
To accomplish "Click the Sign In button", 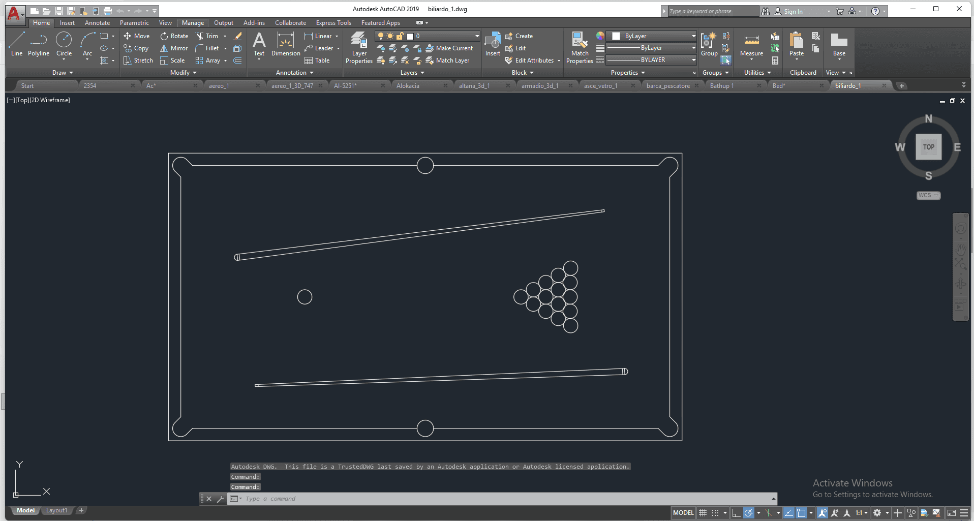I will coord(793,11).
